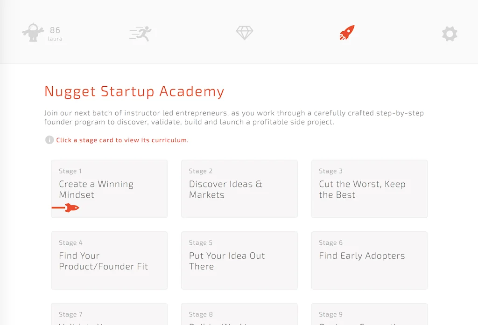Image resolution: width=478 pixels, height=325 pixels.
Task: Select the partially visible Stage 9 card
Action: pyautogui.click(x=369, y=315)
